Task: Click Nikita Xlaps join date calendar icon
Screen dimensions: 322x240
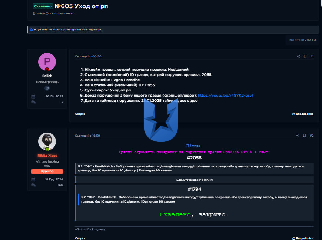Action: (x=33, y=179)
